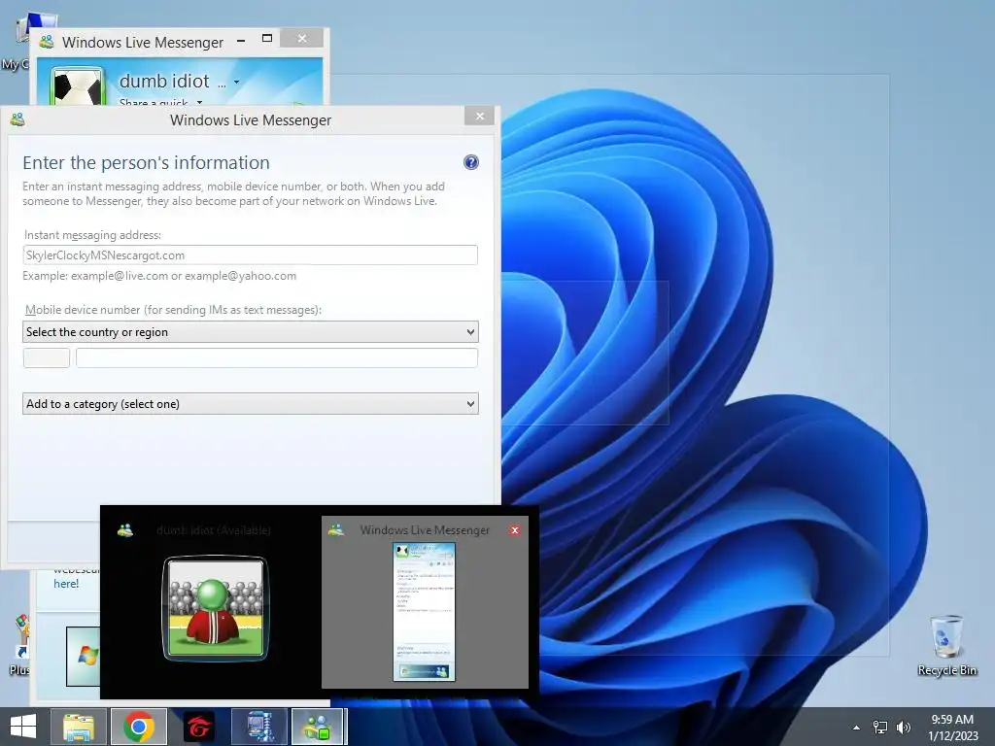Open the volume speaker icon in the tray

[904, 728]
